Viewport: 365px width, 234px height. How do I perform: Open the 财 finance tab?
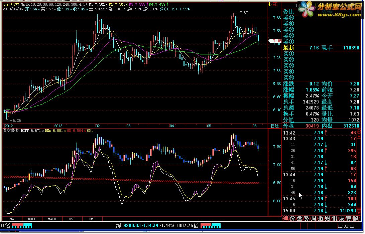coord(328,218)
